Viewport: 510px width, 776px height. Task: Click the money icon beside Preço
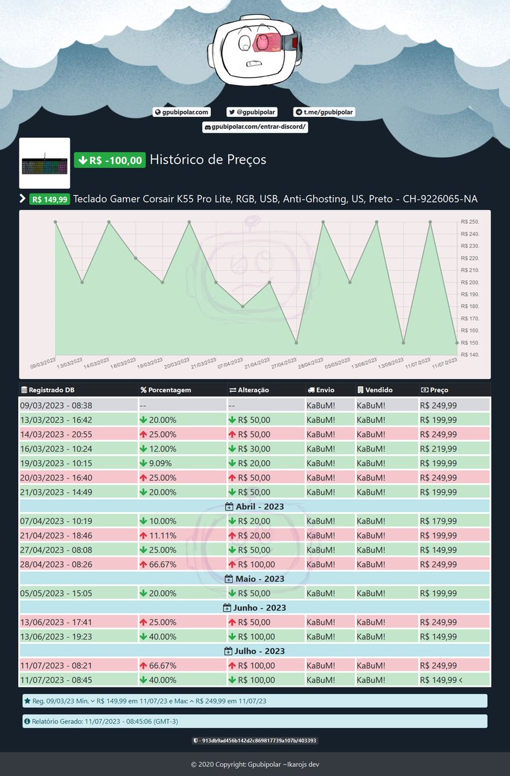[425, 390]
